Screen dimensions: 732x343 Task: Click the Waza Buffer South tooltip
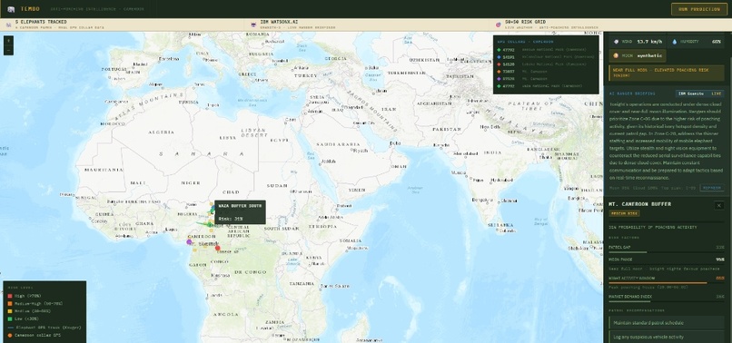click(240, 211)
